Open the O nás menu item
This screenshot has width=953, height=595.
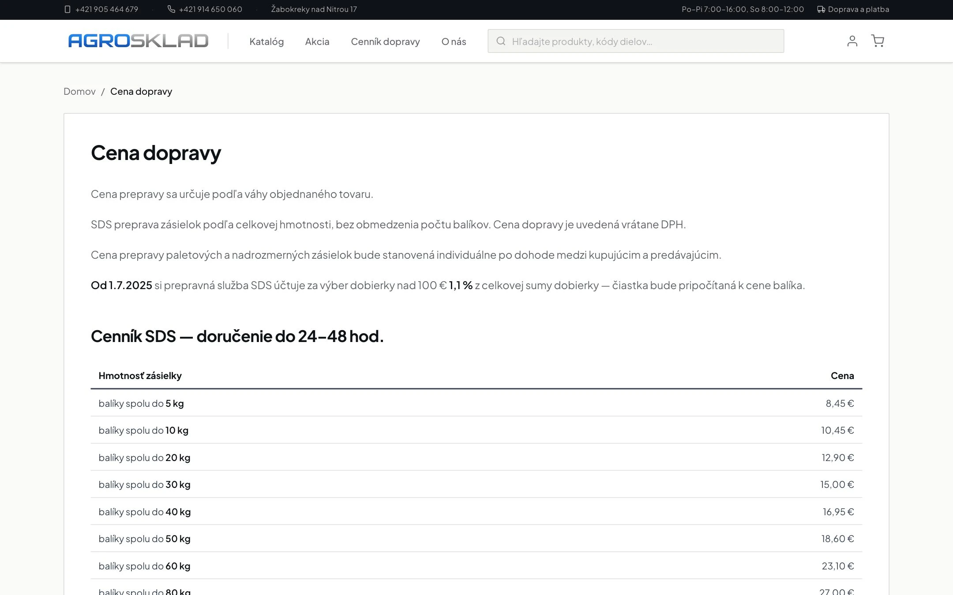454,41
